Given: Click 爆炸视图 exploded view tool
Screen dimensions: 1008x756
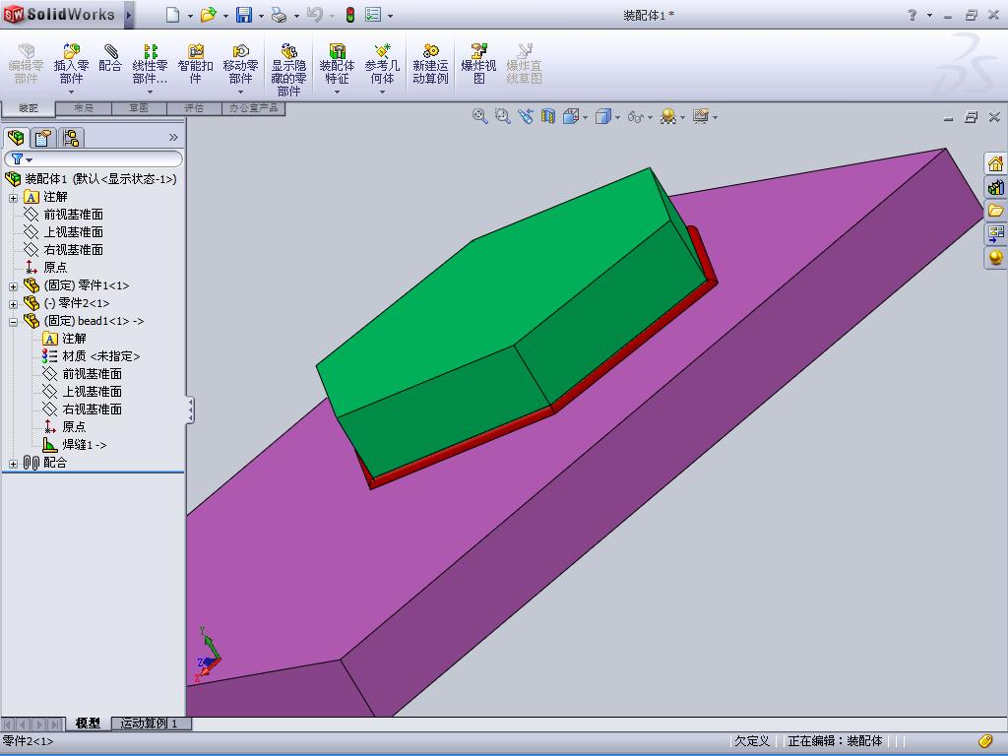Looking at the screenshot, I should (x=479, y=63).
